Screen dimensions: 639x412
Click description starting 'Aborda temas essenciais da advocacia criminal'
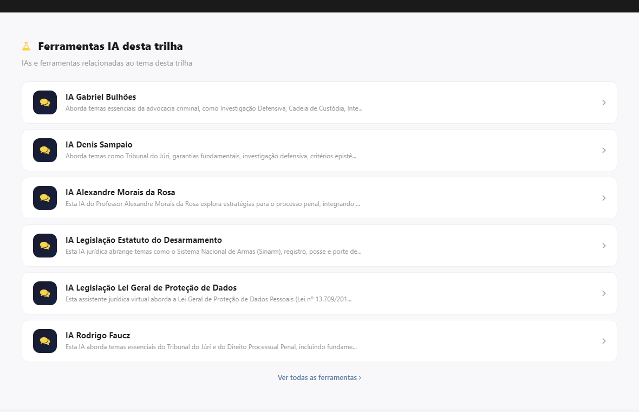point(214,108)
